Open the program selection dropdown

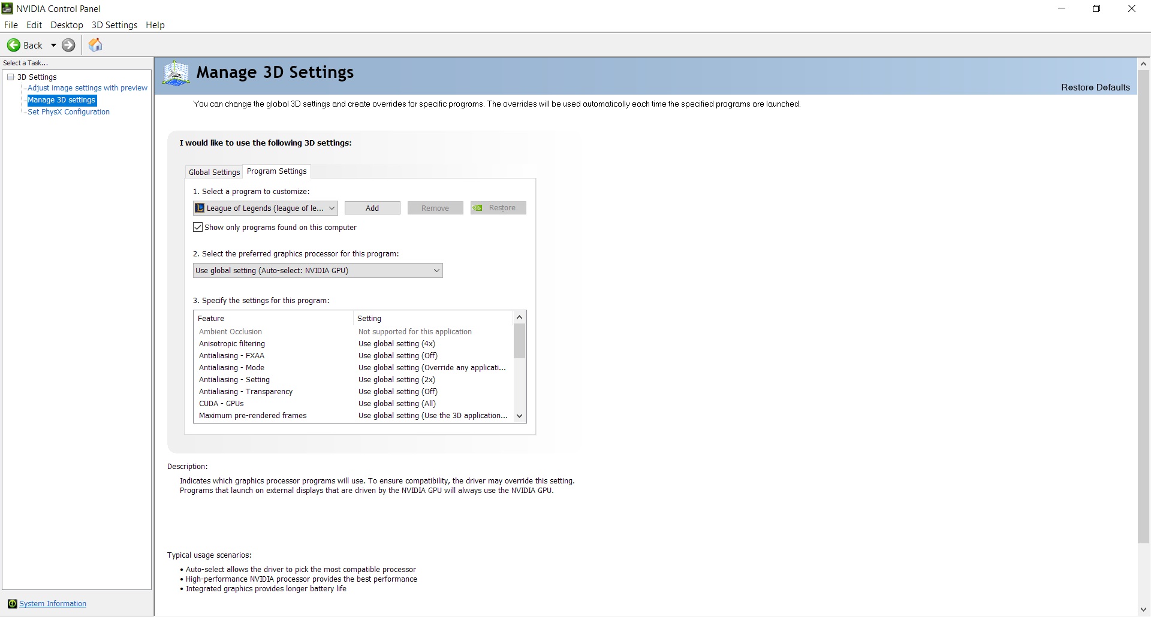click(265, 208)
